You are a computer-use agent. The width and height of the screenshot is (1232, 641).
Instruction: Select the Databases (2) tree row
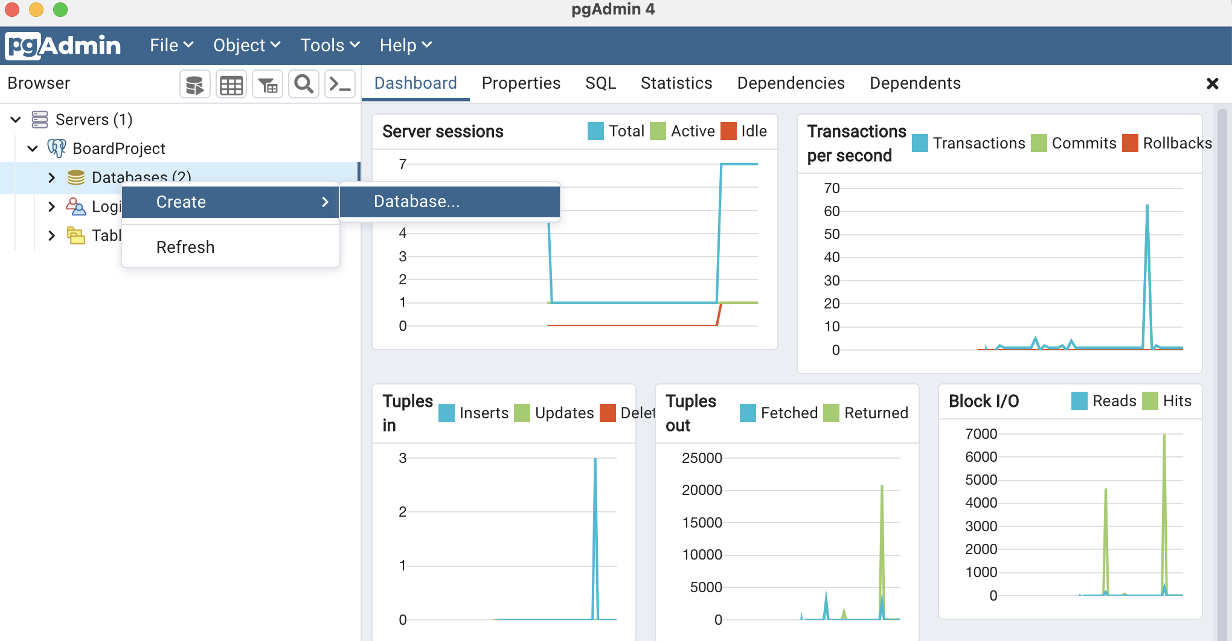click(x=180, y=177)
